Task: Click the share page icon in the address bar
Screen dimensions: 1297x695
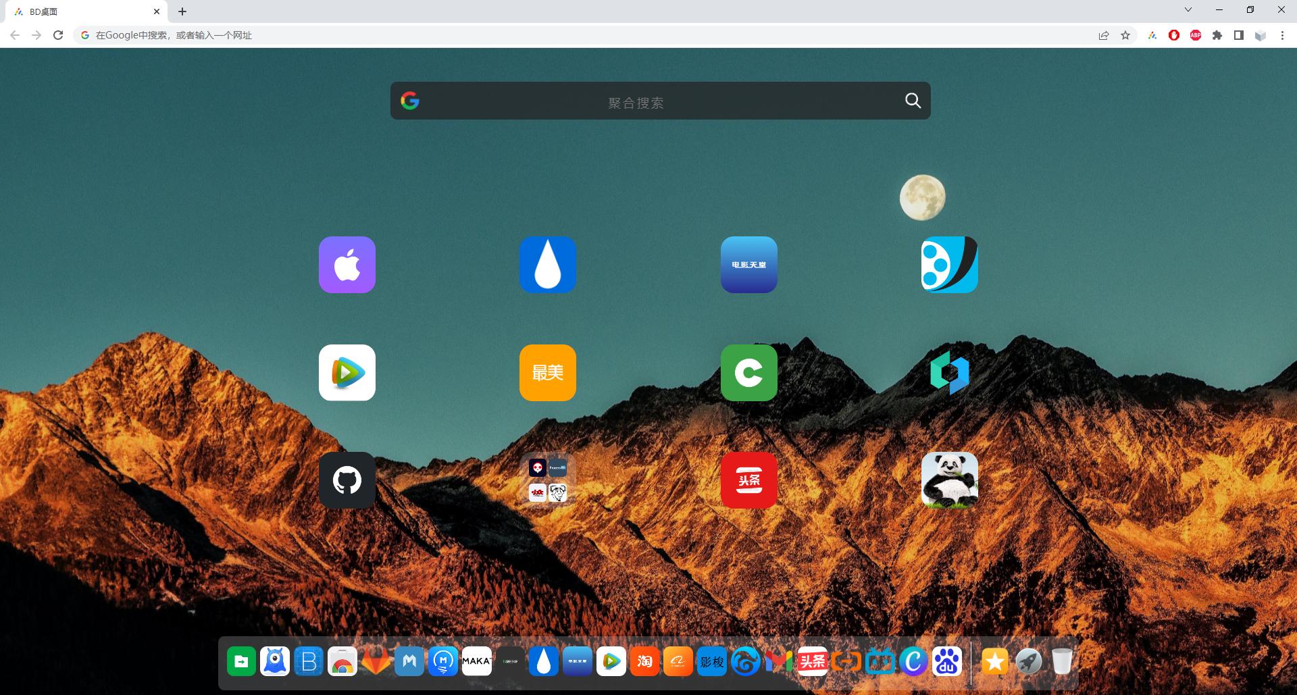Action: click(x=1104, y=35)
